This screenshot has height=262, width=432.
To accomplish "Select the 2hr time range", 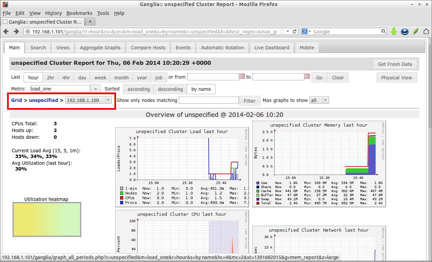I will pos(51,77).
